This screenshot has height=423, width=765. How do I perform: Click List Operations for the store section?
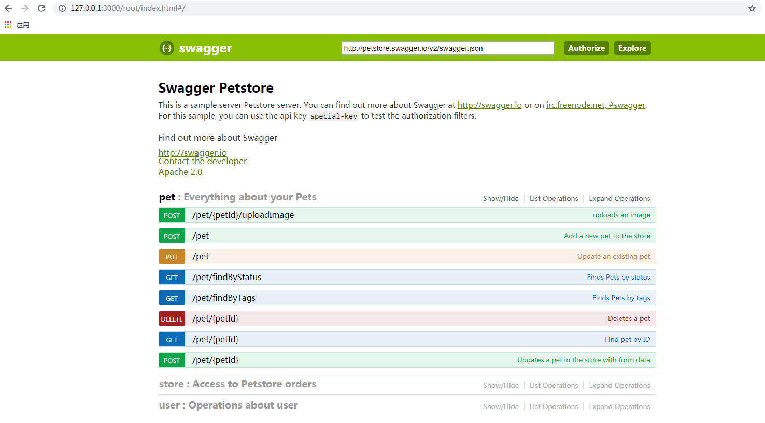[x=554, y=385]
